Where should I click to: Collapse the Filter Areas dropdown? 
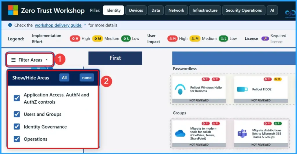[x=30, y=60]
